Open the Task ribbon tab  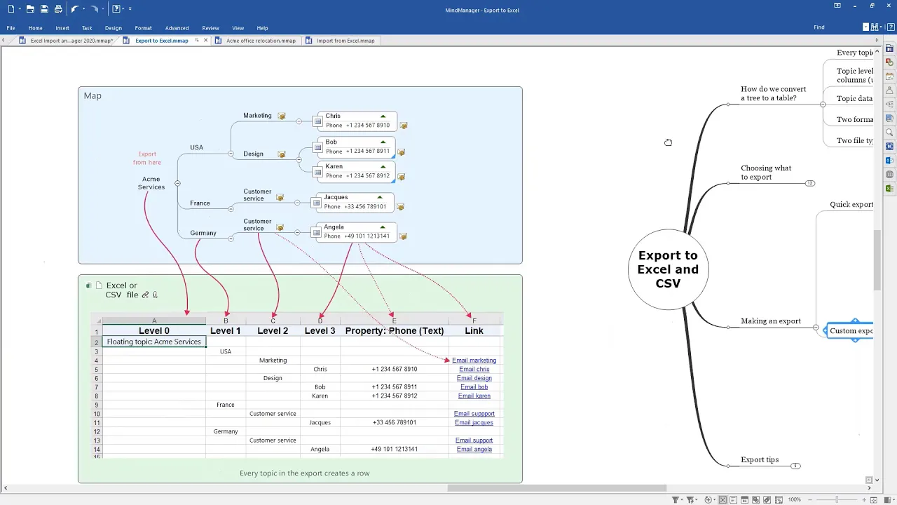(x=87, y=28)
